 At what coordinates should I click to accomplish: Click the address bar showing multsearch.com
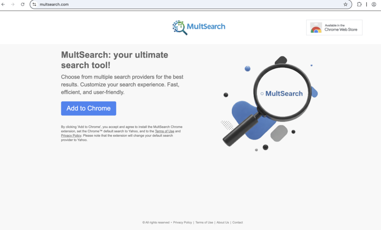point(191,4)
